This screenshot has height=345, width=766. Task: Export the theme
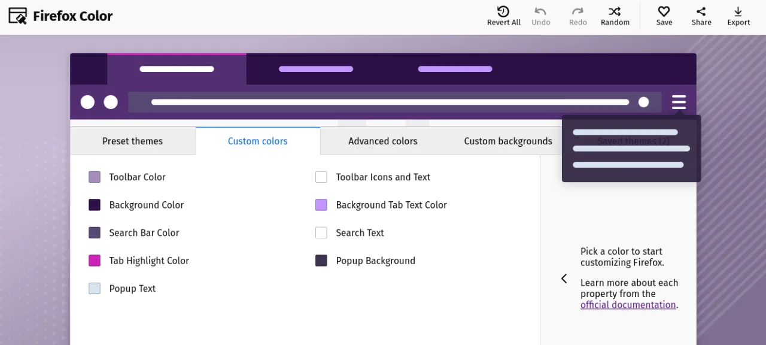(738, 16)
